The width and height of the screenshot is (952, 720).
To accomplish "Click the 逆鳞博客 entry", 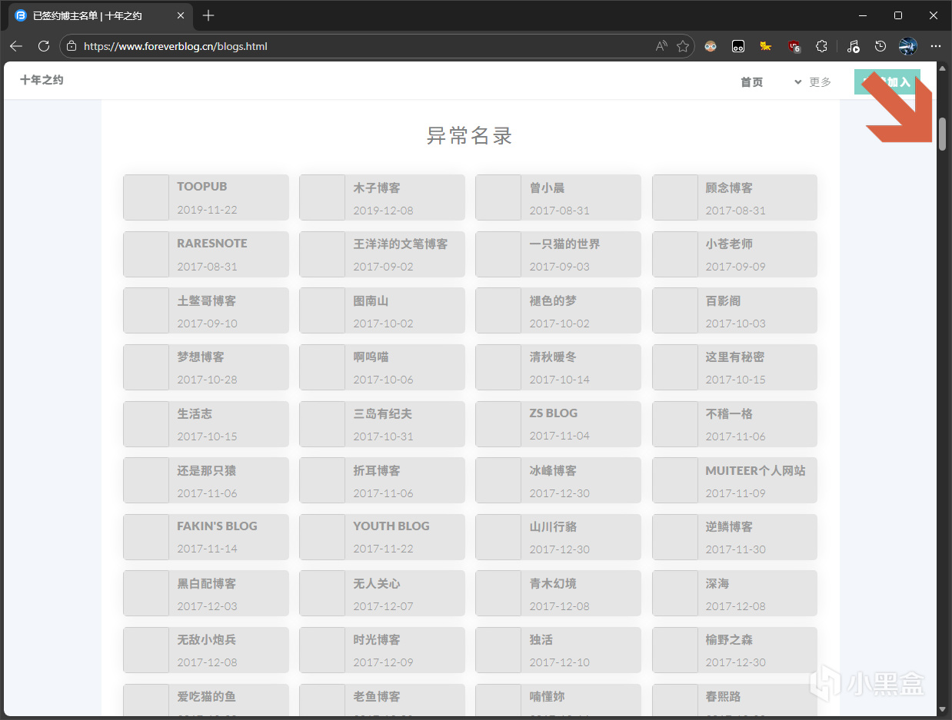I will tap(734, 537).
